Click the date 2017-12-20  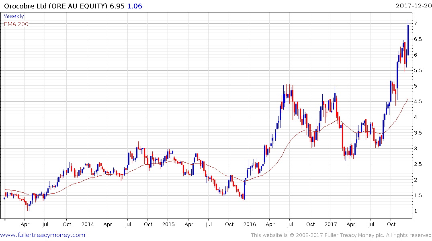(x=414, y=6)
